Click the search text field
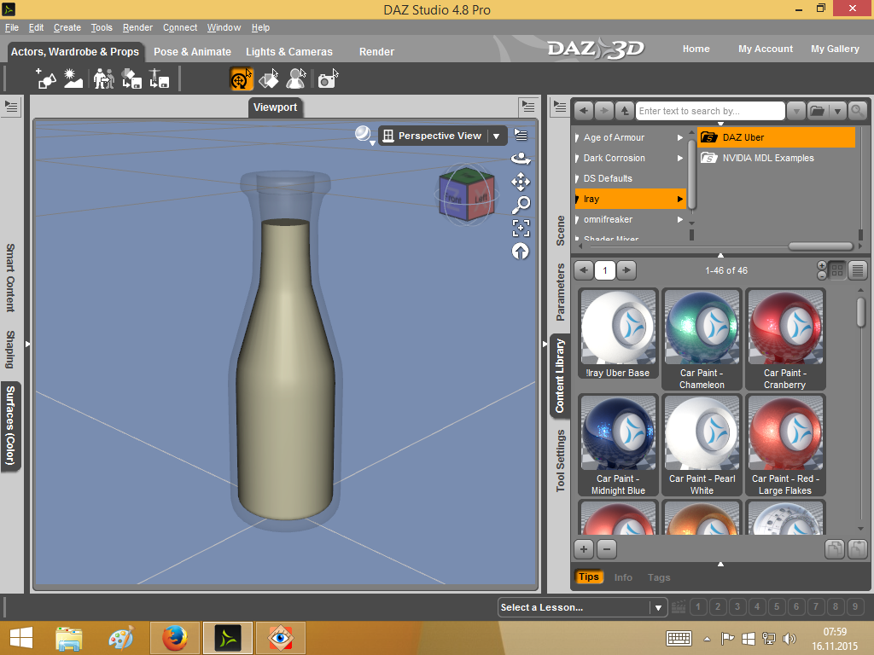874x655 pixels. tap(710, 111)
